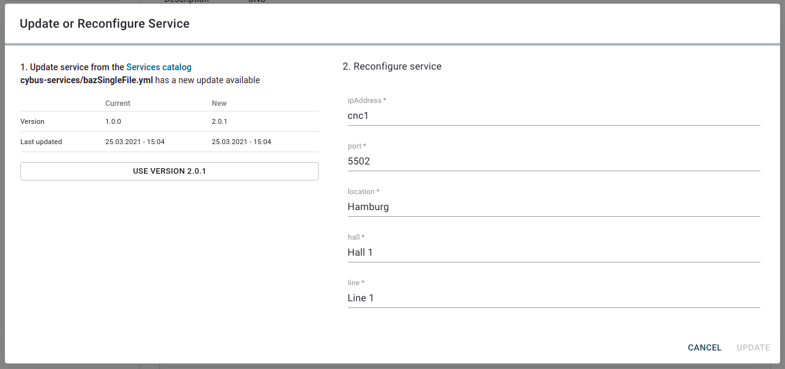Click the Last updated row label
785x369 pixels.
point(41,142)
